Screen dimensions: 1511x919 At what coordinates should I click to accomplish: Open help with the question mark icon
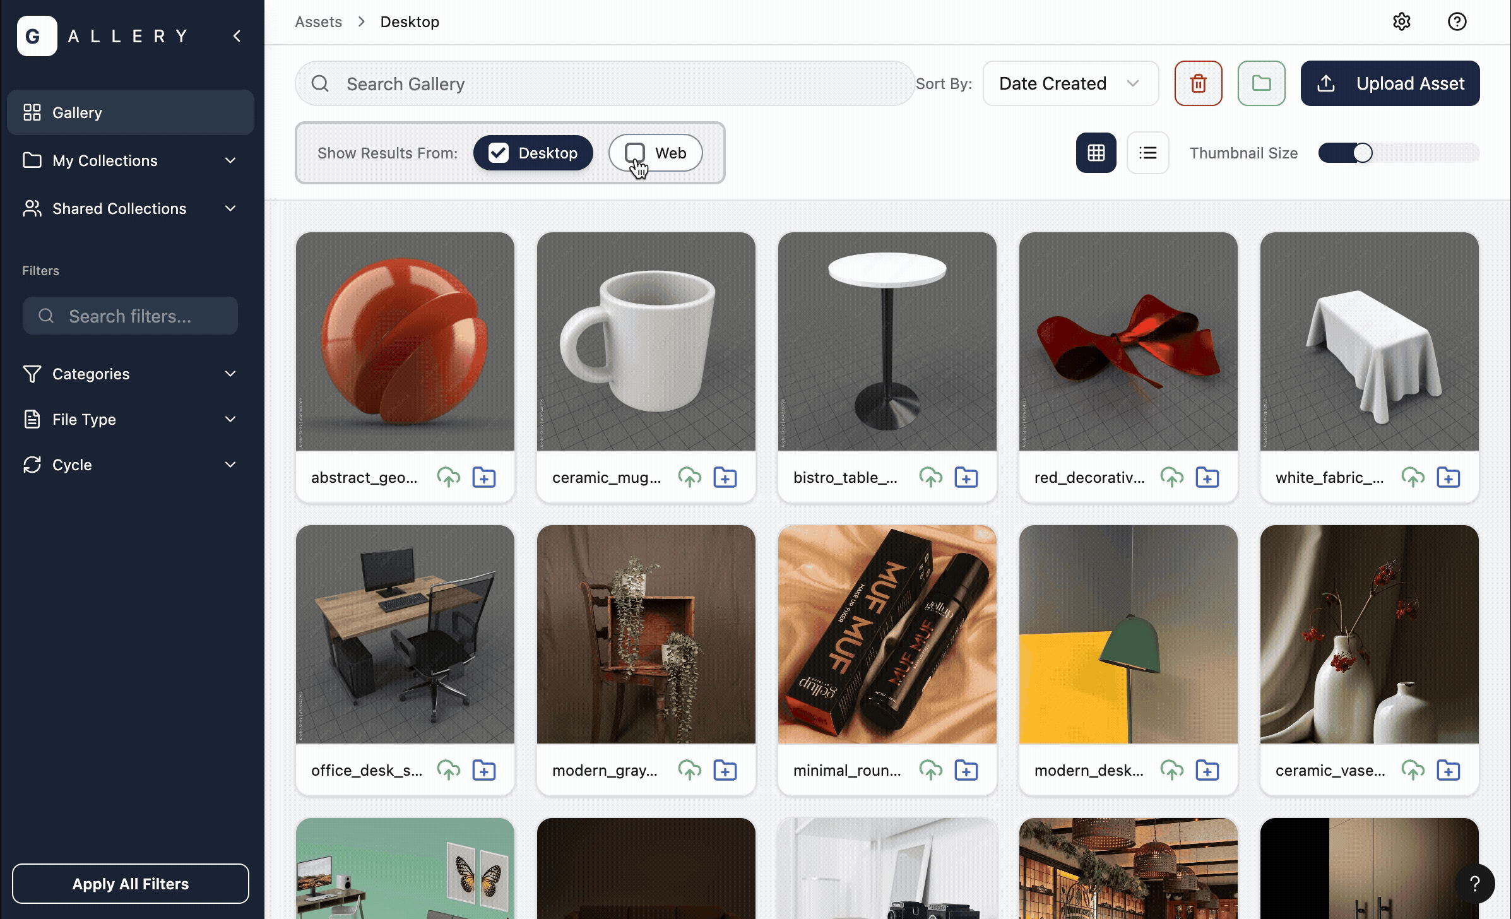[x=1457, y=21]
